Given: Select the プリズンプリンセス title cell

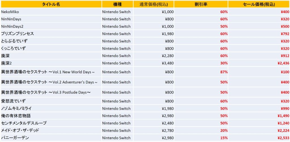Looking at the screenshot, I should pyautogui.click(x=51, y=34).
